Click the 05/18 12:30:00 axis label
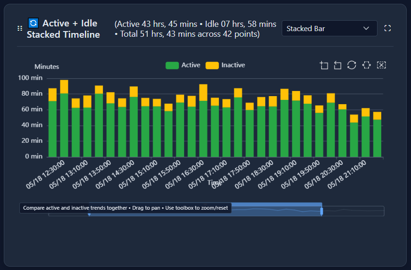411x270 pixels. pyautogui.click(x=45, y=174)
